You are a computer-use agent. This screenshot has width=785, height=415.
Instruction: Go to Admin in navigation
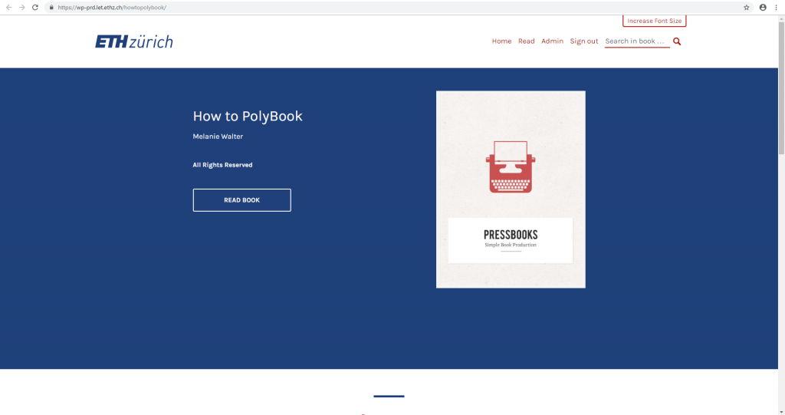click(552, 41)
